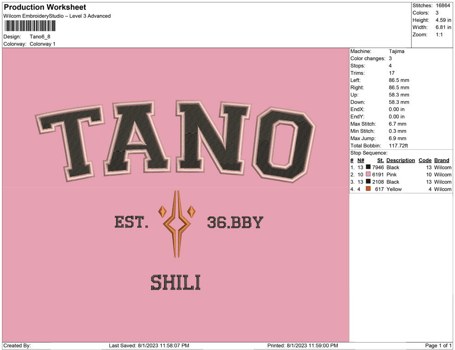Click the 'Created By:' footer label
This screenshot has height=350, width=455.
(x=17, y=345)
